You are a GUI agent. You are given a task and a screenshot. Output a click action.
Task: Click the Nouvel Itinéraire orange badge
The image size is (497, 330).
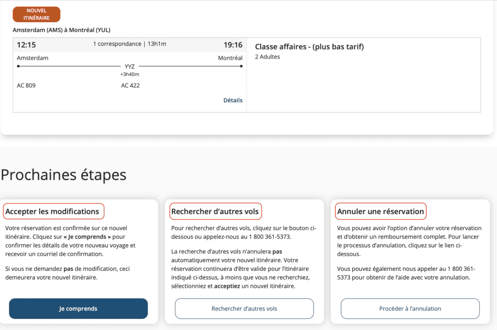coord(36,15)
